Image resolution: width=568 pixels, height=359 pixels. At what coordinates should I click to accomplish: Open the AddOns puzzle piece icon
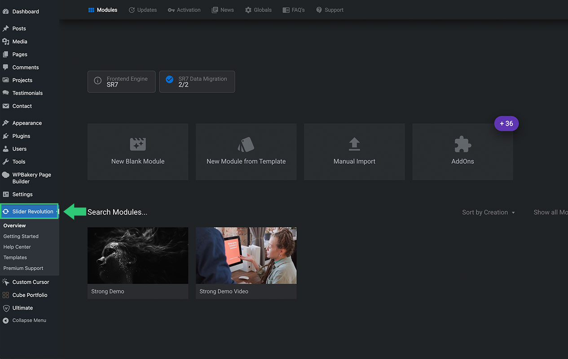pos(462,144)
